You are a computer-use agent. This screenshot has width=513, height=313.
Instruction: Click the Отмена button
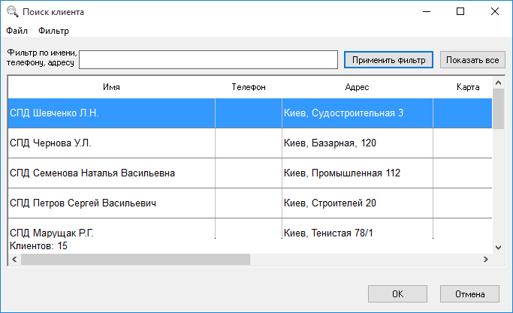tap(469, 293)
